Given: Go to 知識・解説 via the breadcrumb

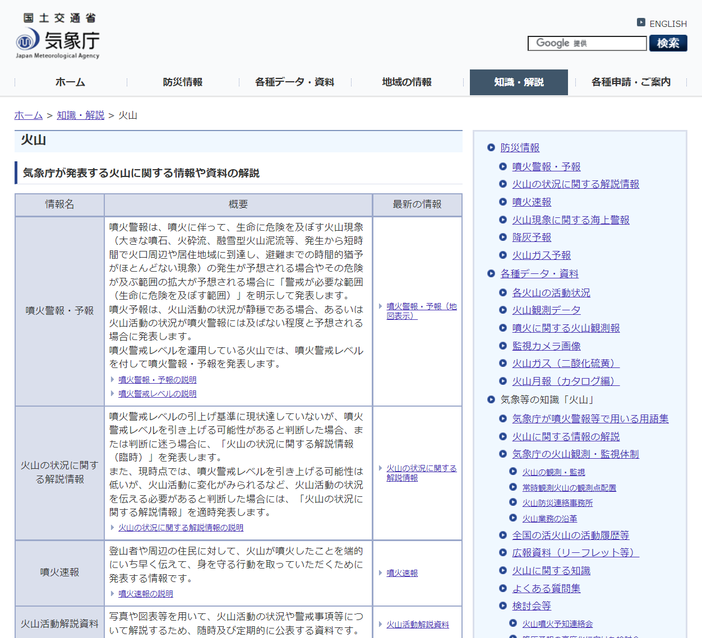Looking at the screenshot, I should (81, 115).
